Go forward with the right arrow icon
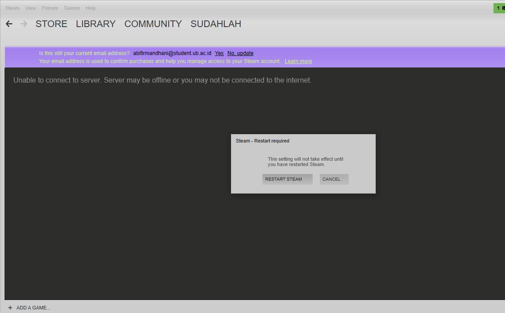 point(24,24)
